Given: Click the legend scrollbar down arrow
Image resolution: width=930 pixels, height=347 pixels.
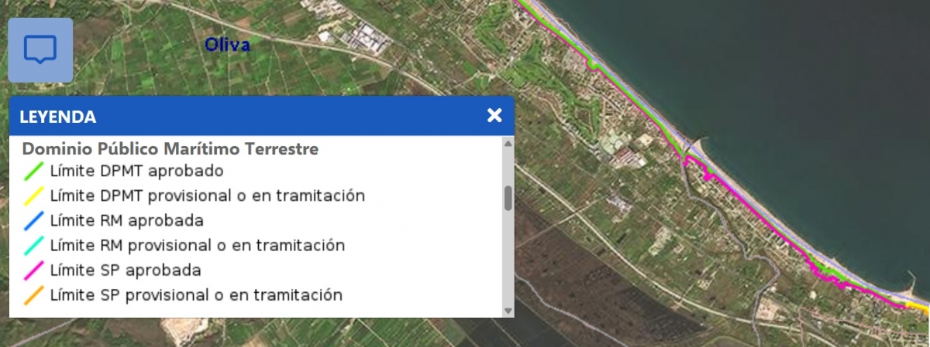Looking at the screenshot, I should (508, 311).
